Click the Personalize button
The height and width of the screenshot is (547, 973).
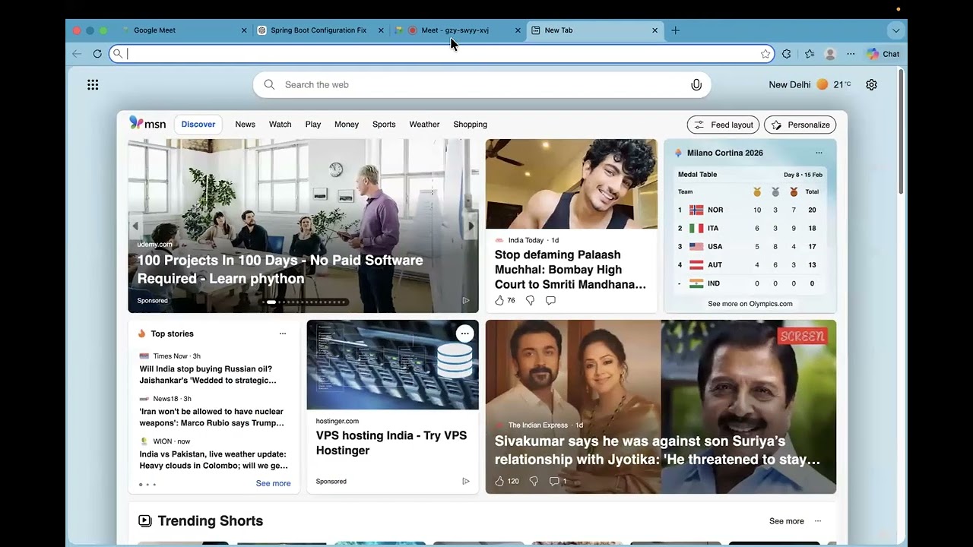[x=800, y=125]
